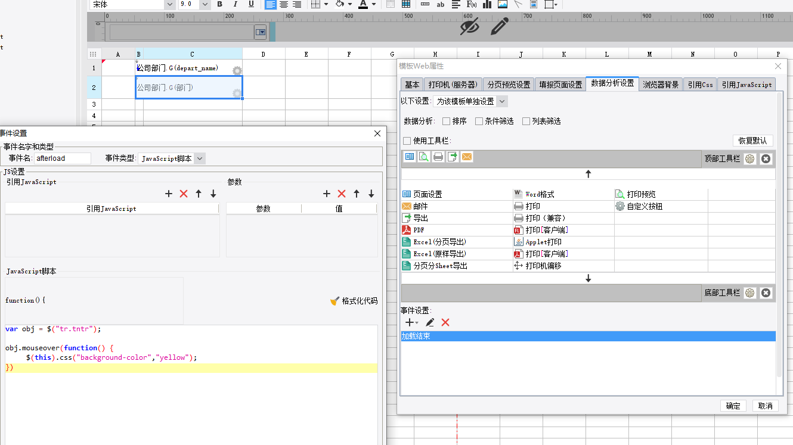Insert a formula with the F(x) icon
Image resolution: width=793 pixels, height=445 pixels.
pyautogui.click(x=471, y=4)
